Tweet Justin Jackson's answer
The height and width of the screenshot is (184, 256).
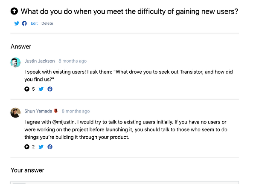pyautogui.click(x=41, y=89)
